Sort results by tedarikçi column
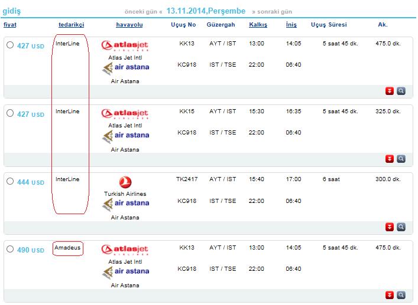This screenshot has width=418, height=305. coord(71,24)
